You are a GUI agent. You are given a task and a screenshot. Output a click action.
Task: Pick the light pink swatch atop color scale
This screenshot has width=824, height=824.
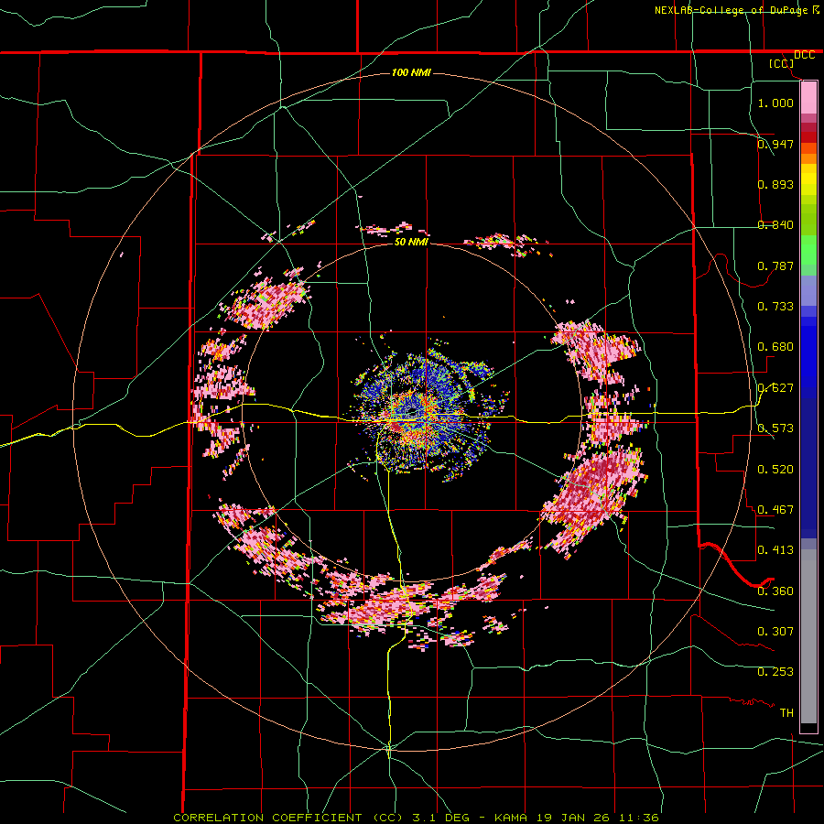point(808,98)
